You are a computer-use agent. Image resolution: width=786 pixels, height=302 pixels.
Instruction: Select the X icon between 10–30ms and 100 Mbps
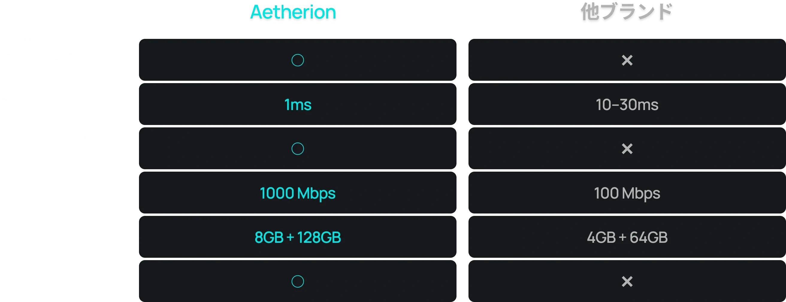[x=627, y=149]
